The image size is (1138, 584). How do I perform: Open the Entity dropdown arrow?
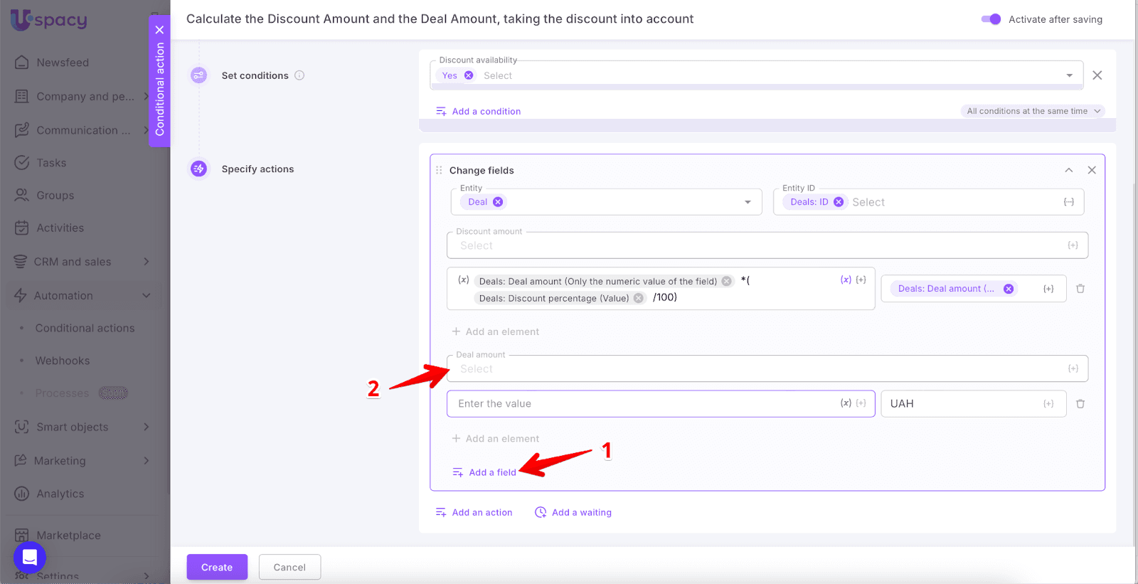point(748,202)
